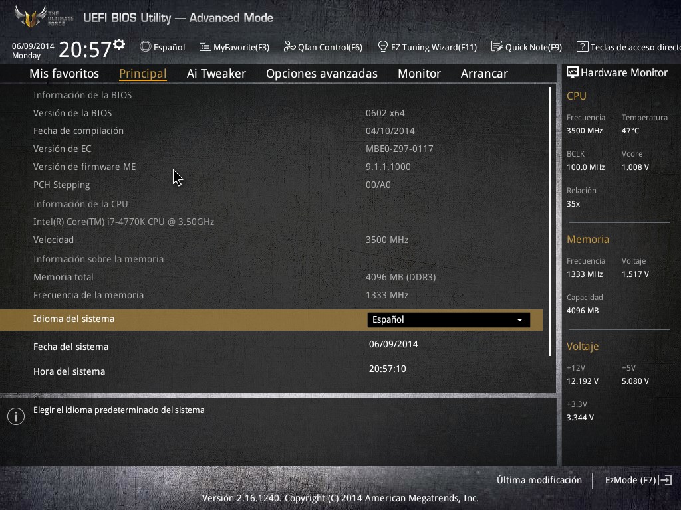Viewport: 681px width, 510px height.
Task: Open the Opciones avanzadas tab
Action: pos(322,74)
